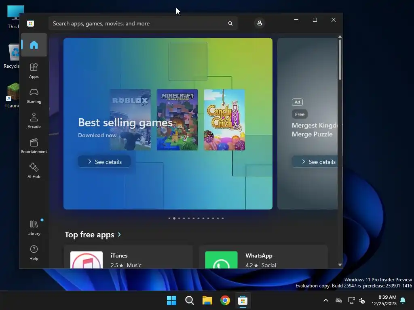Click the scroll up arrow of Store scrollbar
The width and height of the screenshot is (414, 310).
coord(340,37)
